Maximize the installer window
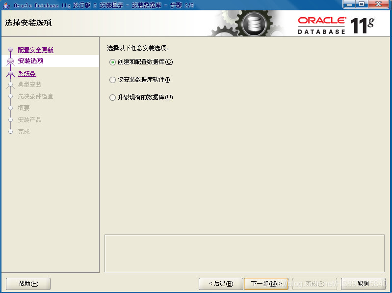392x293 pixels. coord(362,4)
